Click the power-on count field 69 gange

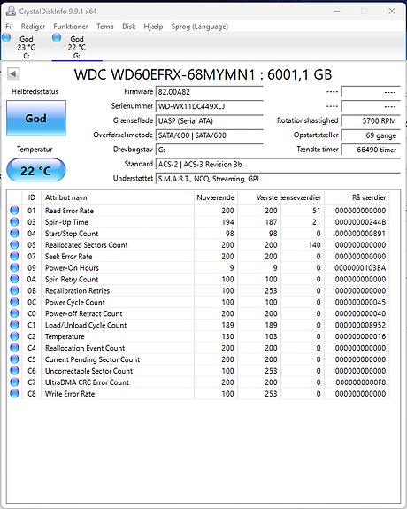pyautogui.click(x=371, y=135)
